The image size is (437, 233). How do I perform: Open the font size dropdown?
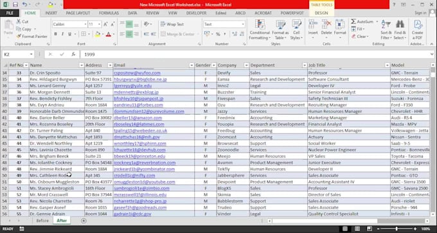(x=99, y=24)
